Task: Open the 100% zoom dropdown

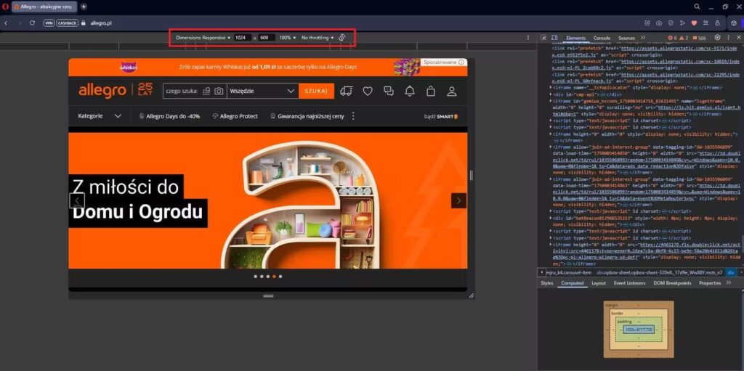Action: tap(287, 38)
